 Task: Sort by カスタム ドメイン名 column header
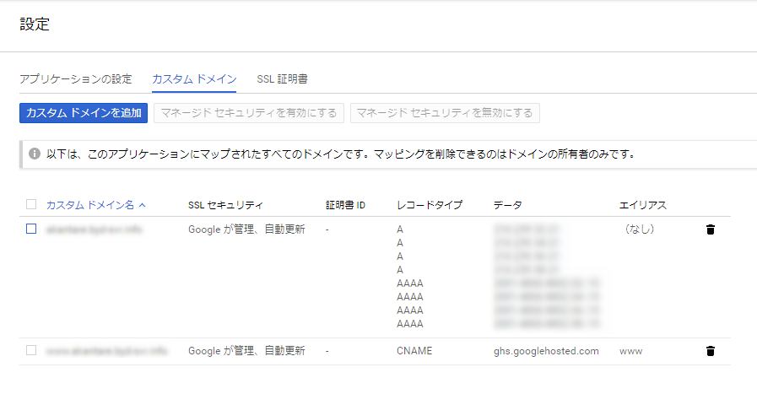(x=89, y=205)
